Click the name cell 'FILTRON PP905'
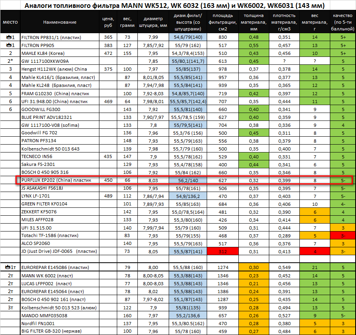Image resolution: width=356 pixels, height=335 pixels. pyautogui.click(x=60, y=45)
